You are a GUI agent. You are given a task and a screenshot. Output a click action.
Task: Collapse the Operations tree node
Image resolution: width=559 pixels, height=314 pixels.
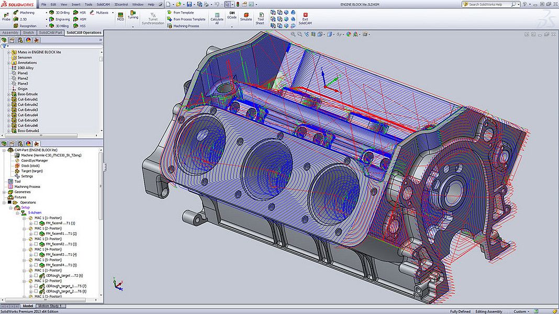[4, 203]
